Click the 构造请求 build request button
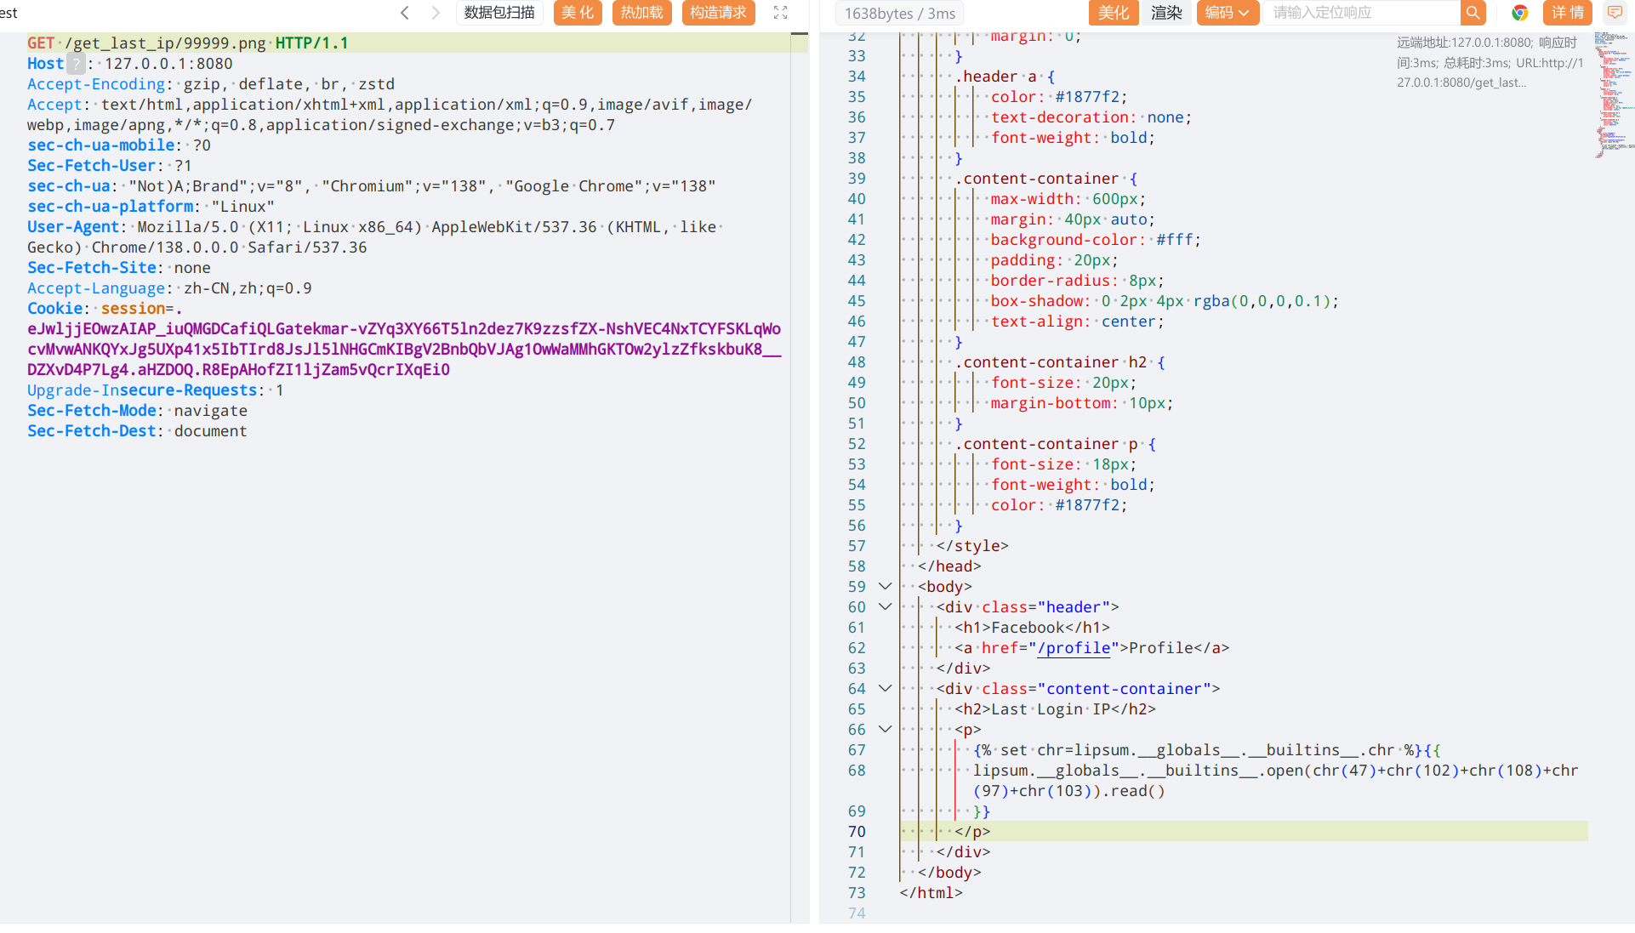This screenshot has height=933, width=1635. [718, 13]
